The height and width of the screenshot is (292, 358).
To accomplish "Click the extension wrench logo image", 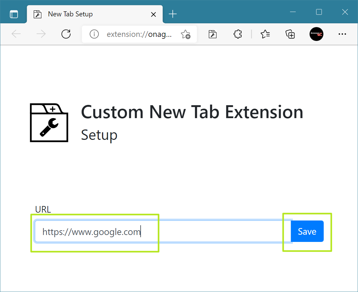I will pos(49,123).
